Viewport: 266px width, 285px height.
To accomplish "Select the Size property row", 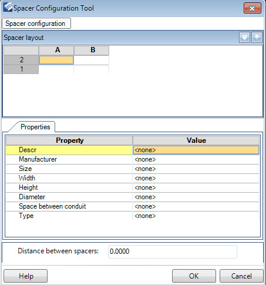I will pyautogui.click(x=132, y=169).
